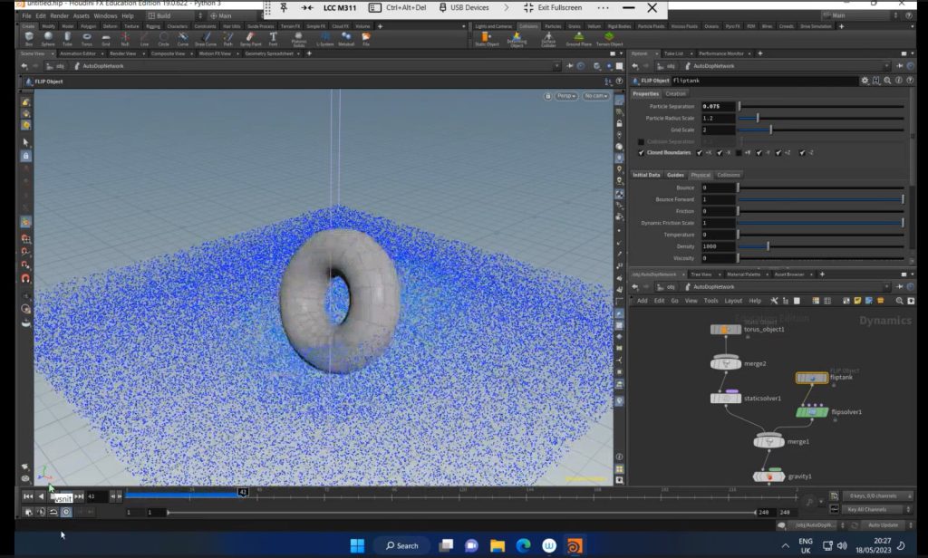The height and width of the screenshot is (558, 928).
Task: Open the Houdini app in Windows taskbar
Action: 574,545
